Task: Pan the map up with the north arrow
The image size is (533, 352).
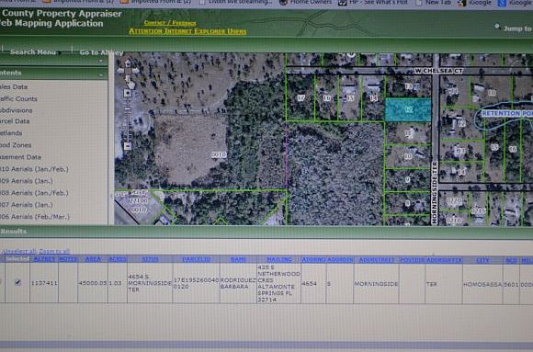Action: coord(128,63)
